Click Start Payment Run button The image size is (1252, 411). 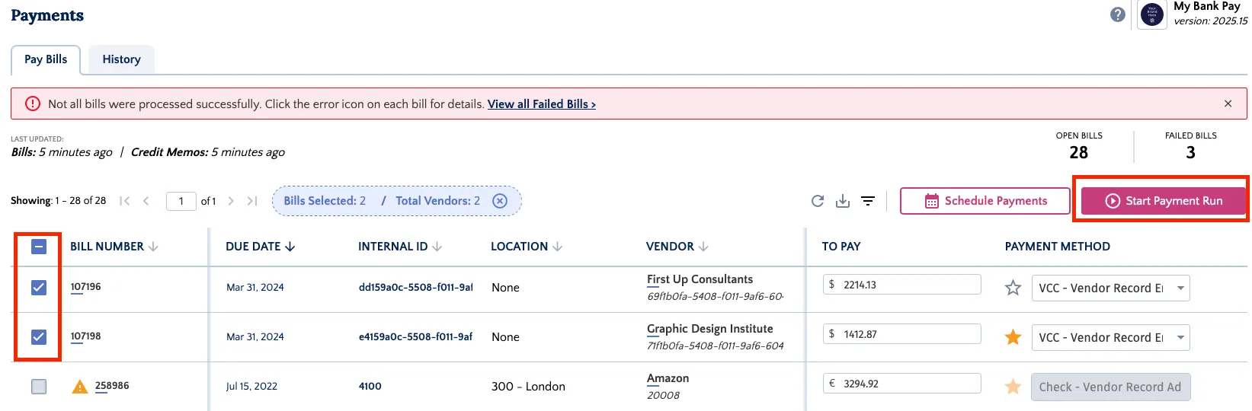[1163, 201]
